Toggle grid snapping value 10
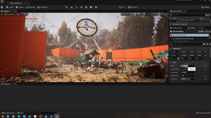This screenshot has height=118, width=211. (x=141, y=14)
